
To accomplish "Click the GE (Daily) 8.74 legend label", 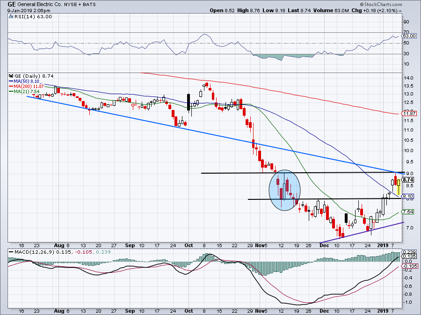I will coord(34,76).
